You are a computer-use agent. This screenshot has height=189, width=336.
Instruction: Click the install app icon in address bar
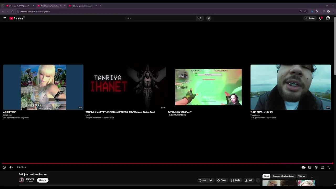click(301, 11)
